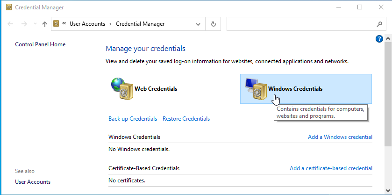Click the search magnifier icon
Viewport: 392px width, 195px height.
pos(379,24)
